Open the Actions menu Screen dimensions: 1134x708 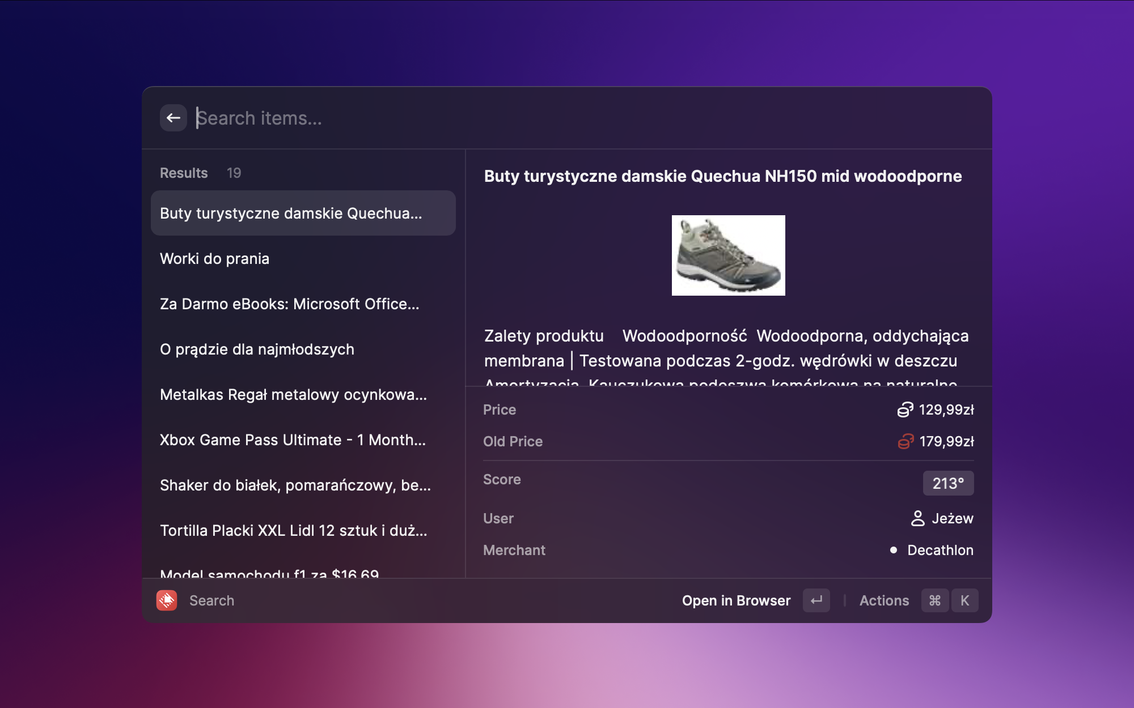884,600
